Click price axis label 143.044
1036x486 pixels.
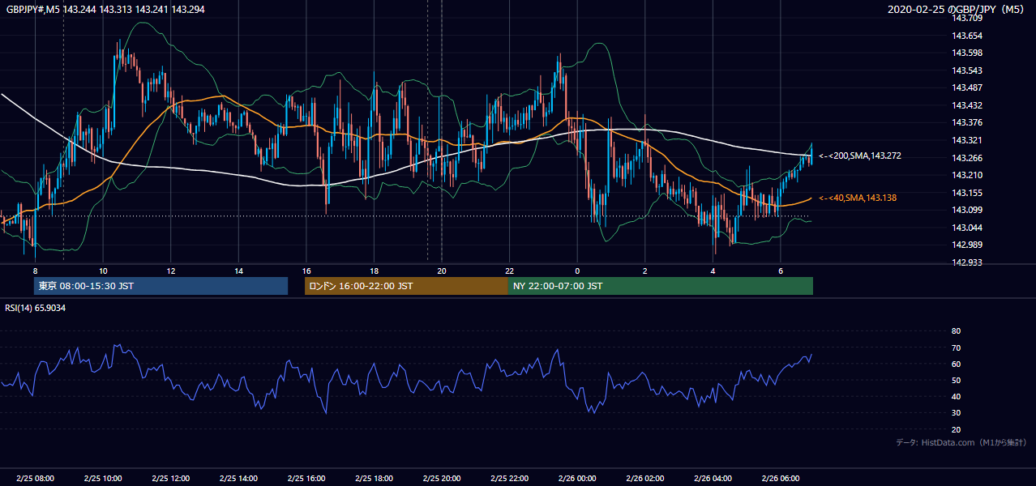[x=966, y=228]
